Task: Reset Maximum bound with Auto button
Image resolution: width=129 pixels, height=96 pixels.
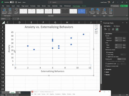Action: click(x=124, y=41)
